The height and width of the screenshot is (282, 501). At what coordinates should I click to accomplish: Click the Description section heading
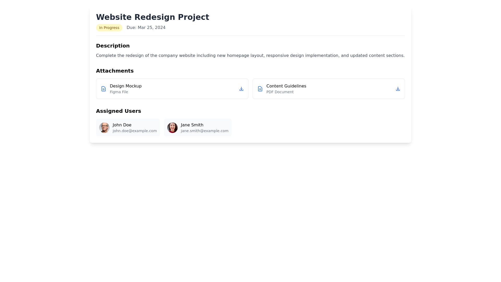pyautogui.click(x=113, y=46)
